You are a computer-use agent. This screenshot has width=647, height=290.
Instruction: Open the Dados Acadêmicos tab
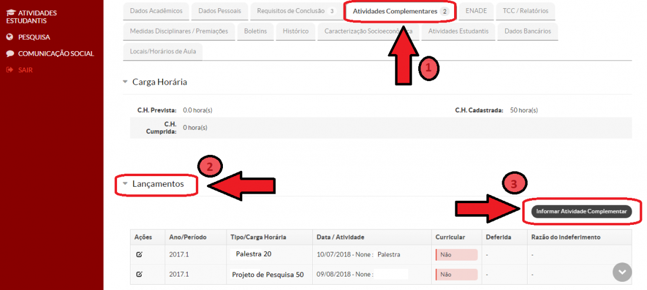click(156, 11)
